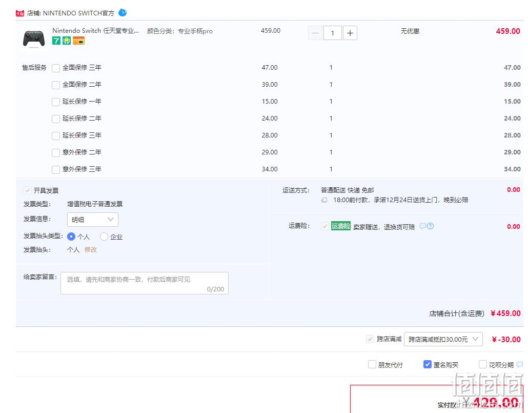Check 全面保修 二年 warranty option
This screenshot has height=413, width=528.
tap(56, 85)
